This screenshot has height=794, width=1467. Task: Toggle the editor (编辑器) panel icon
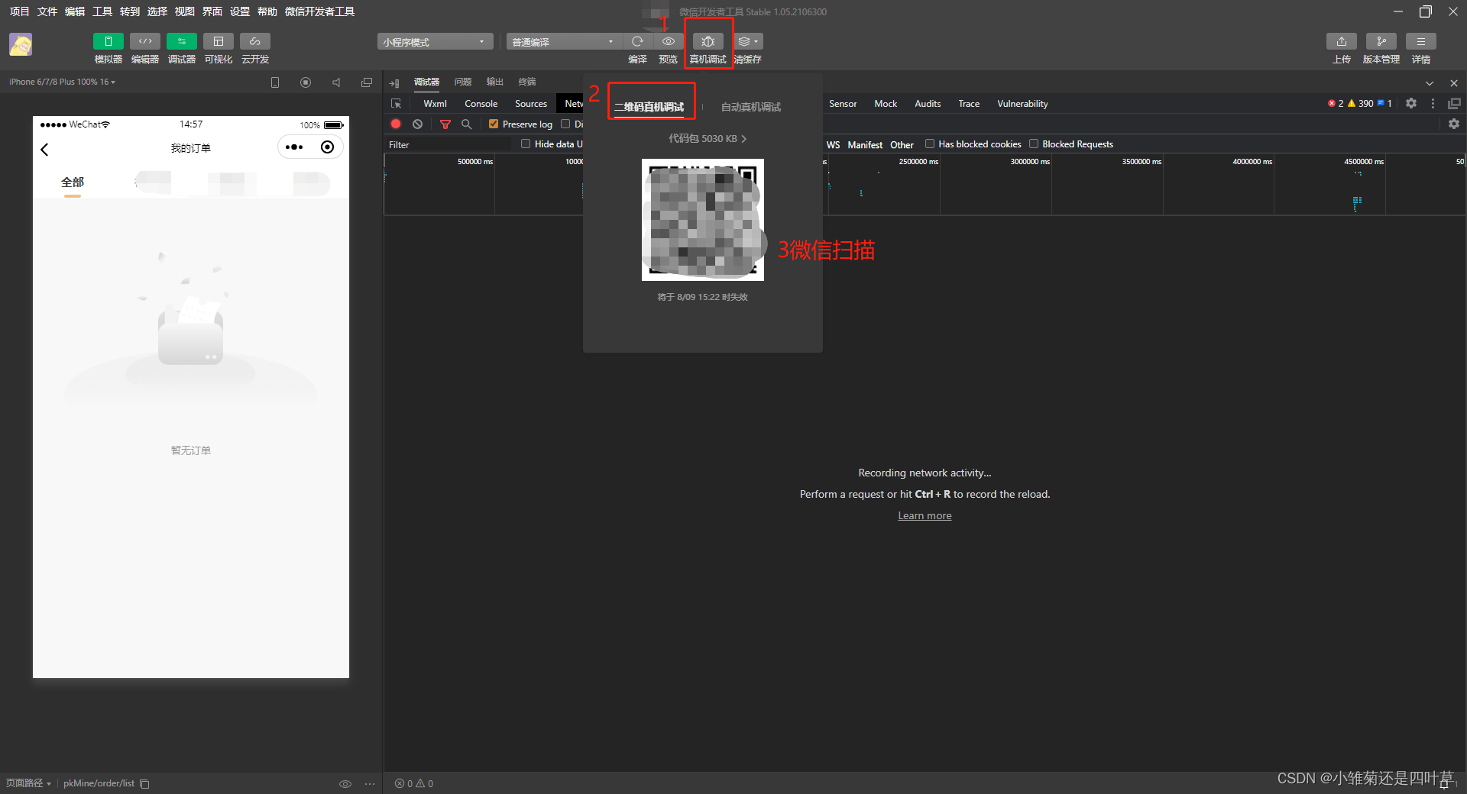point(144,41)
